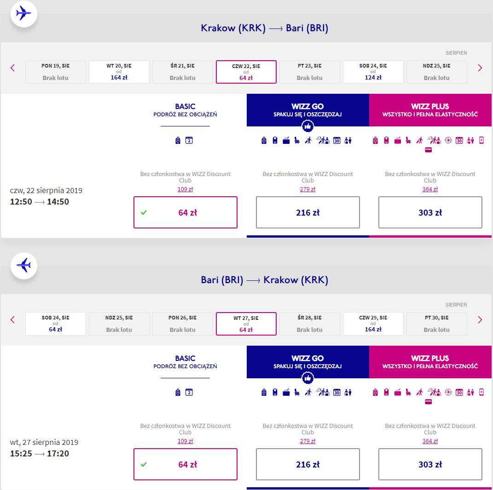Click the calendar 30 icon in outbound WIZZ GO
Screen dimensions: 493x490
(337, 140)
